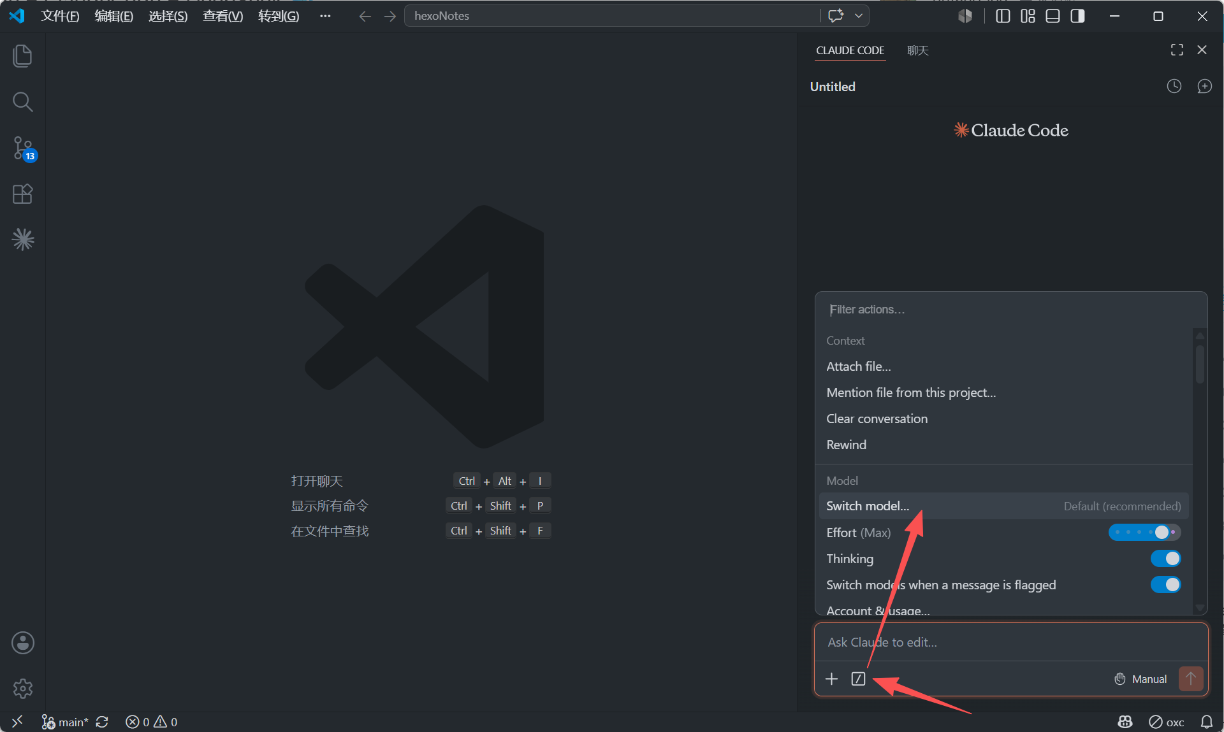This screenshot has height=732, width=1224.
Task: Open the Extensions view icon
Action: (x=22, y=194)
